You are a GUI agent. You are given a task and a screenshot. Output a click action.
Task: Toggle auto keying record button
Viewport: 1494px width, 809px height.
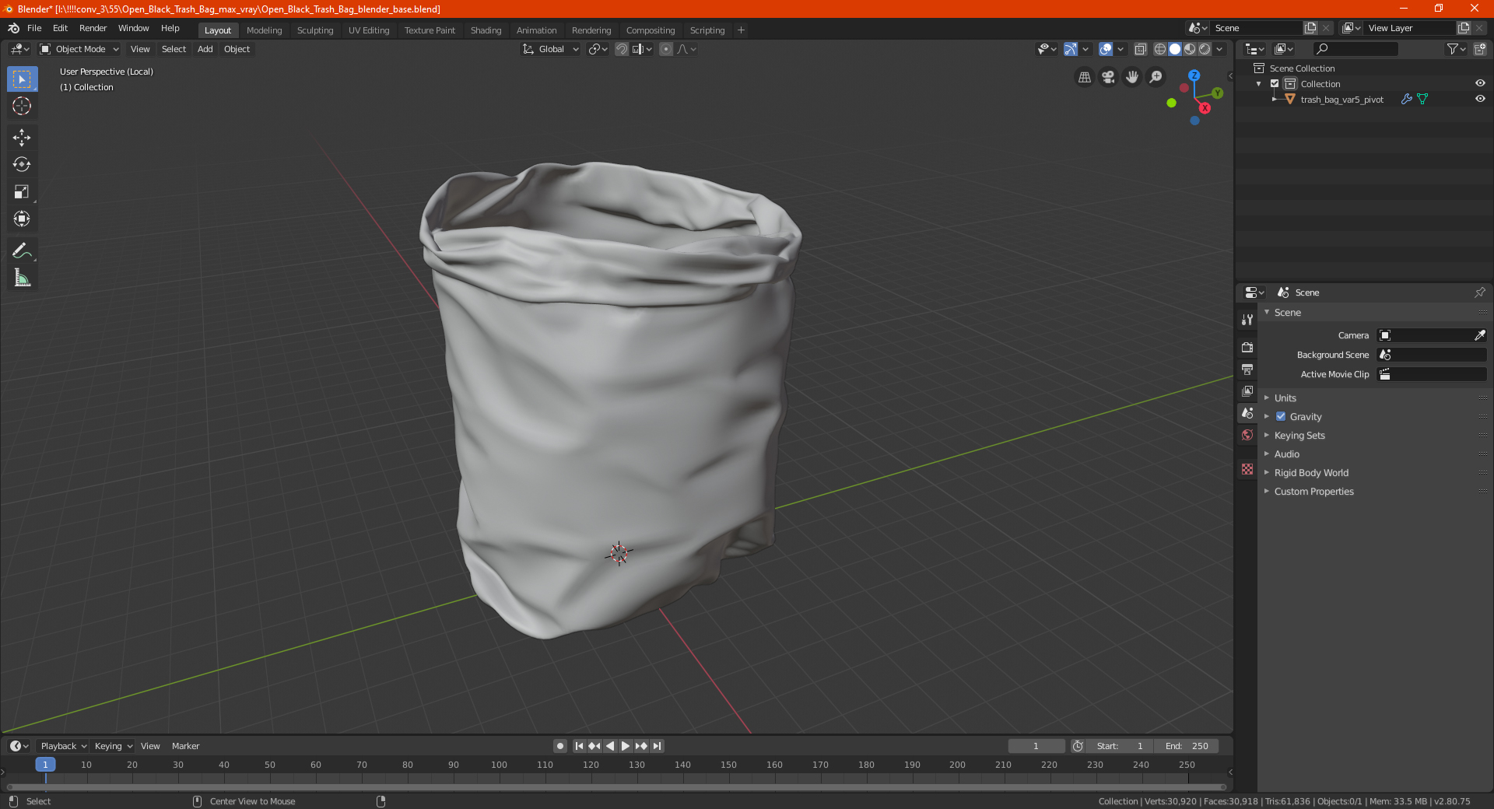pos(559,746)
